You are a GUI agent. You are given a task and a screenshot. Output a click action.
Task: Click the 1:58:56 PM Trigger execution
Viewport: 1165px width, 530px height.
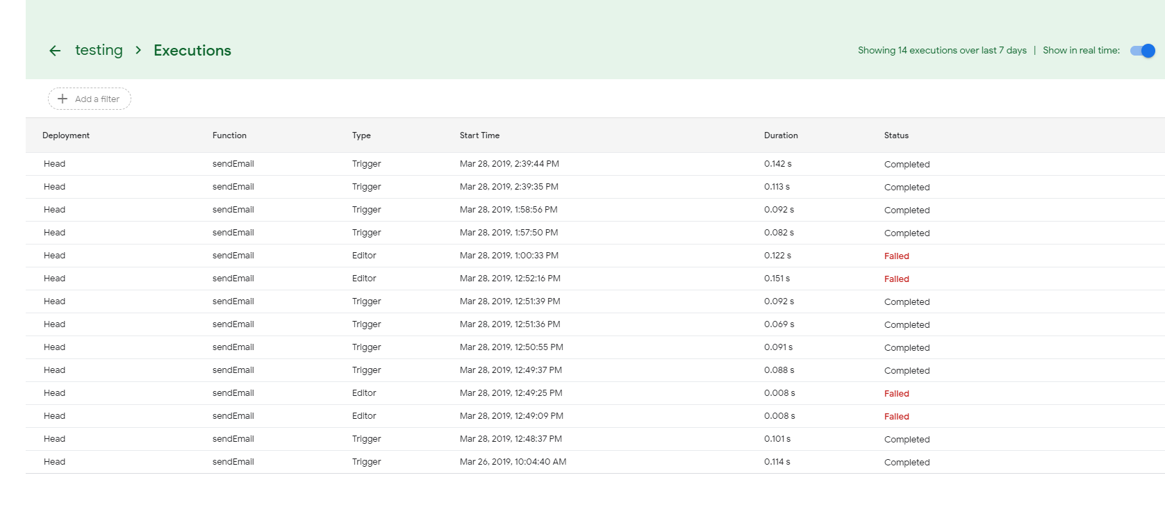coord(509,210)
